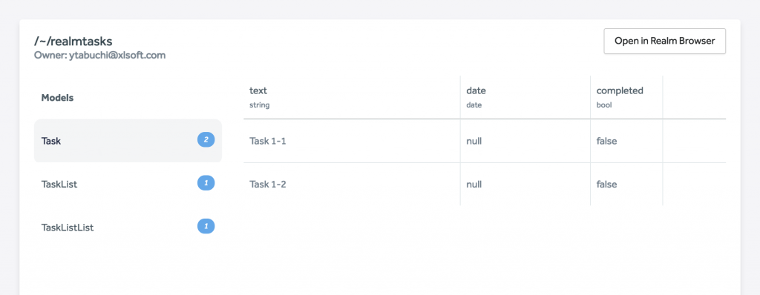Click the null date cell for Task 1-1
The height and width of the screenshot is (295, 760).
click(x=525, y=141)
